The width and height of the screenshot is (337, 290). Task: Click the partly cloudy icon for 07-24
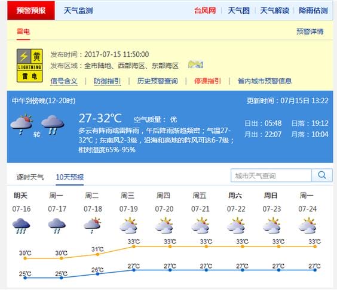[x=308, y=226]
